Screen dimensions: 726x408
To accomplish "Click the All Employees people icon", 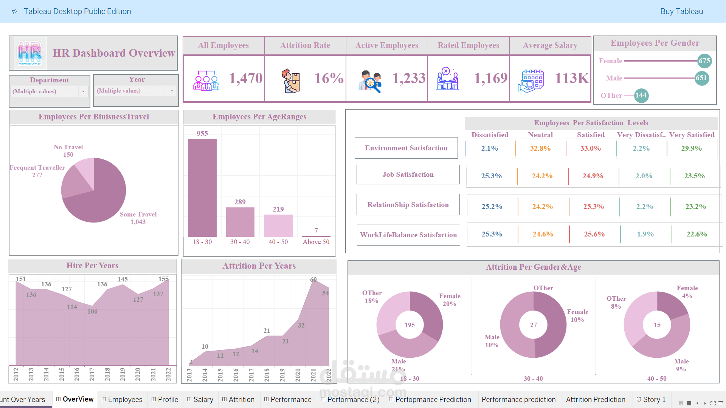I will coord(206,80).
